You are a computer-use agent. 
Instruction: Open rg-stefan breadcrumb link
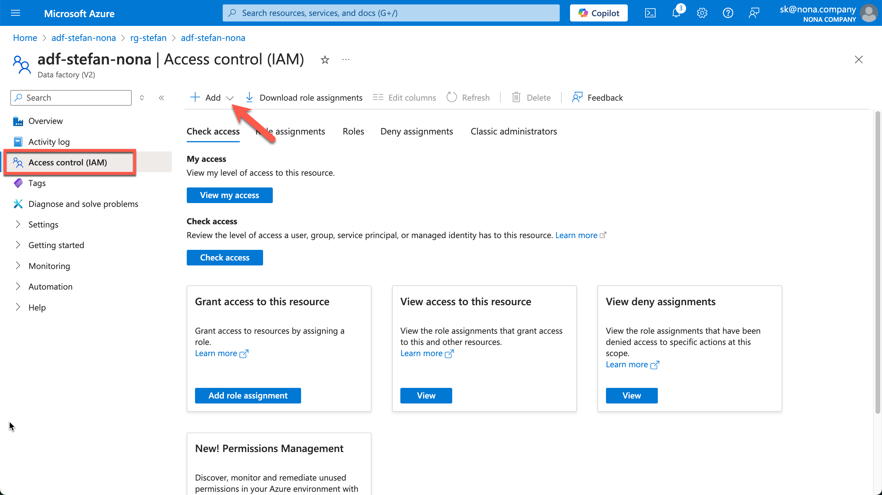148,38
